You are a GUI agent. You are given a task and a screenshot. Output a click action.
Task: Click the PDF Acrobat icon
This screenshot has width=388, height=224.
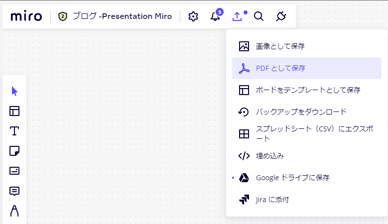pos(244,69)
